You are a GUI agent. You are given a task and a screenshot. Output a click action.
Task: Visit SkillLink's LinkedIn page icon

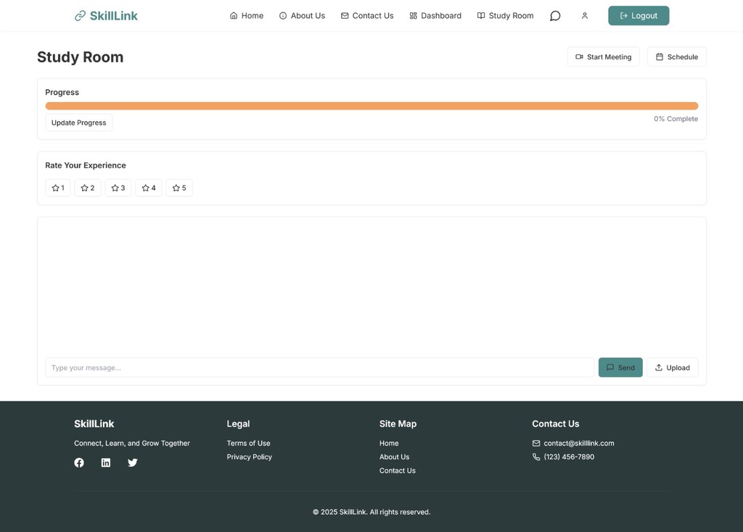[106, 462]
